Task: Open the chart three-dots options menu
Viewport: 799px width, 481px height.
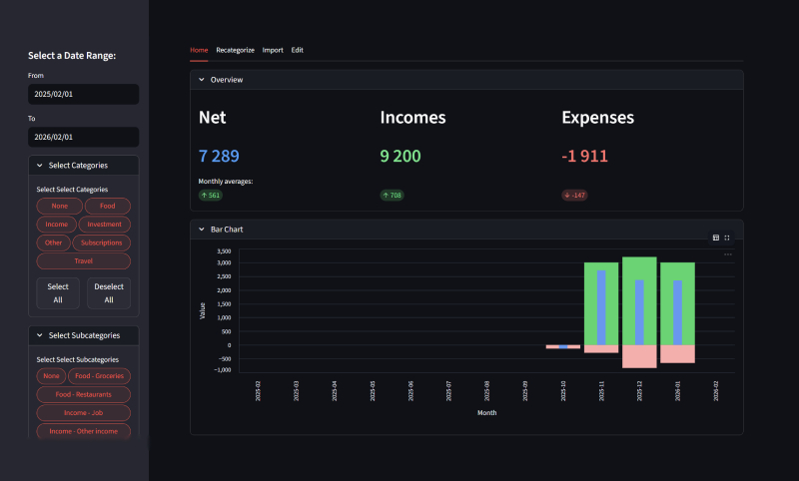Action: tap(728, 254)
